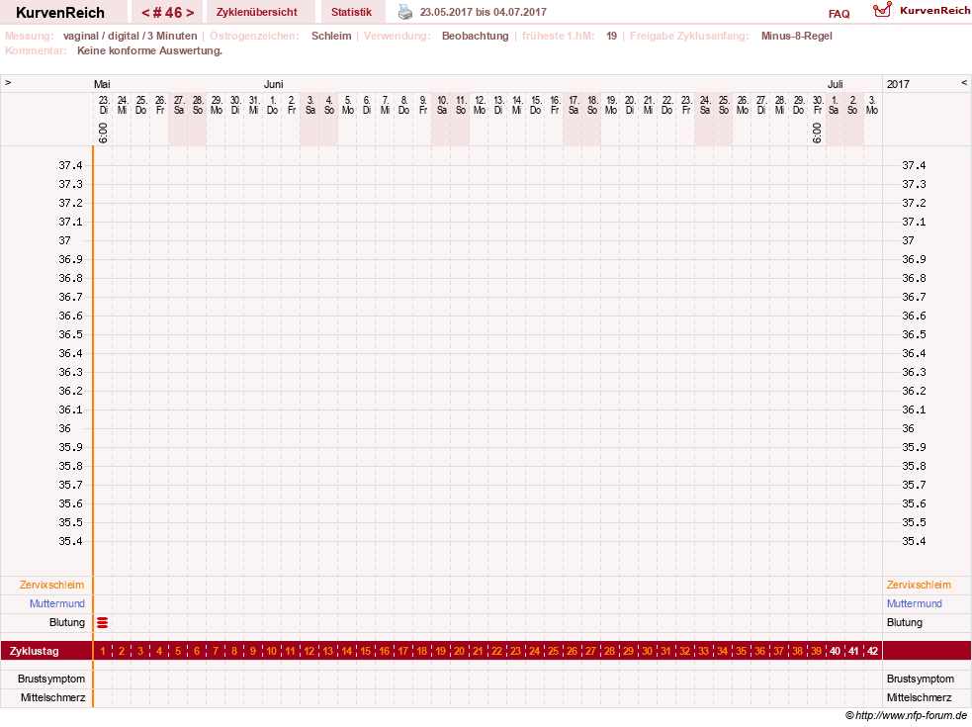The width and height of the screenshot is (972, 727).
Task: Click Zyklustag number 14
Action: coord(346,651)
